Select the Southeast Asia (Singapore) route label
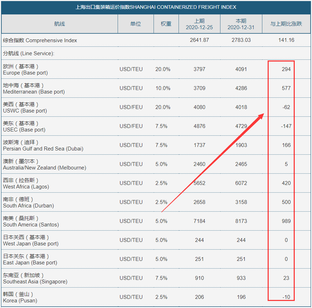312x308 pixels. [35, 278]
